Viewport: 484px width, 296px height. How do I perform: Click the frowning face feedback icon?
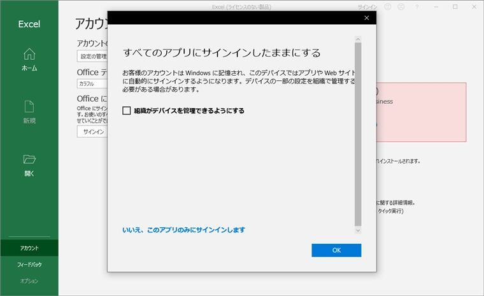(x=401, y=7)
